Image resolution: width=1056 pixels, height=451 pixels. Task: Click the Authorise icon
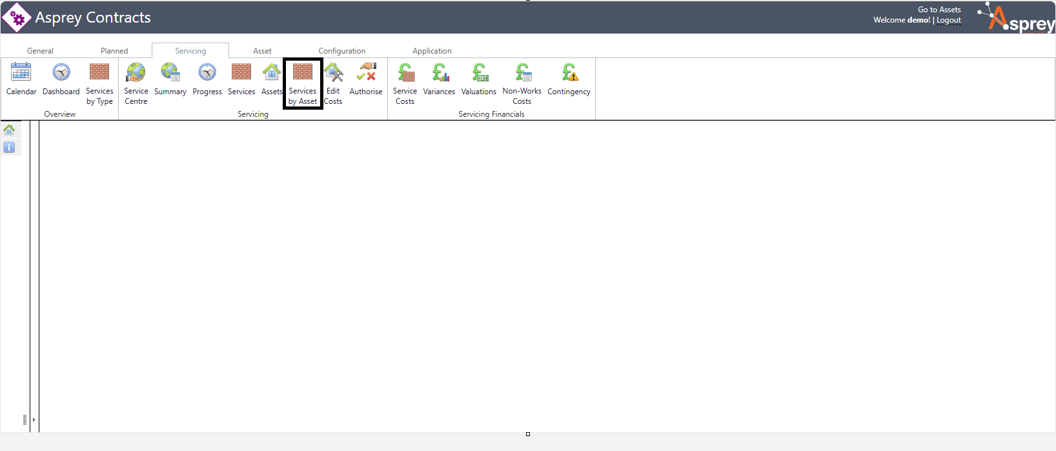tap(366, 72)
